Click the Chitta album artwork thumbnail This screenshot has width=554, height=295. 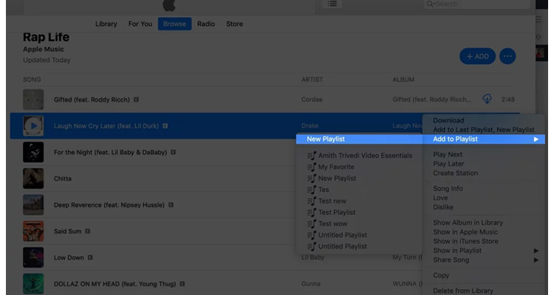click(x=33, y=178)
